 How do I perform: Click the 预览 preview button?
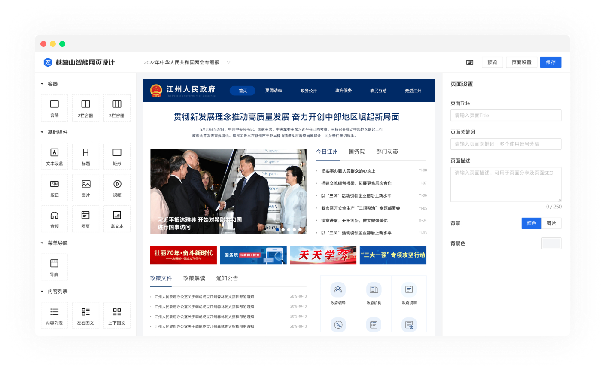[x=492, y=62]
